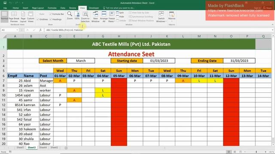Viewport: 275px width, 154px height.
Task: Switch to Sheet4 tab
Action: point(43,148)
